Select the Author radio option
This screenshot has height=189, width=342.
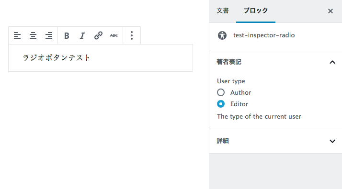click(221, 92)
